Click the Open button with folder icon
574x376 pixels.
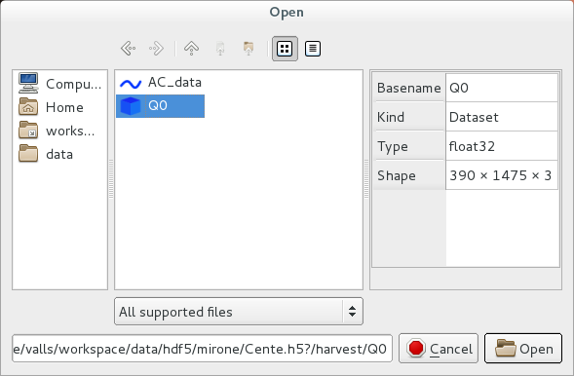523,348
